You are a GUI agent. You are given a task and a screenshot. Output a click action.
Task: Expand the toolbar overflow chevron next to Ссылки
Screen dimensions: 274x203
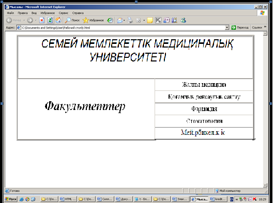tap(265, 27)
